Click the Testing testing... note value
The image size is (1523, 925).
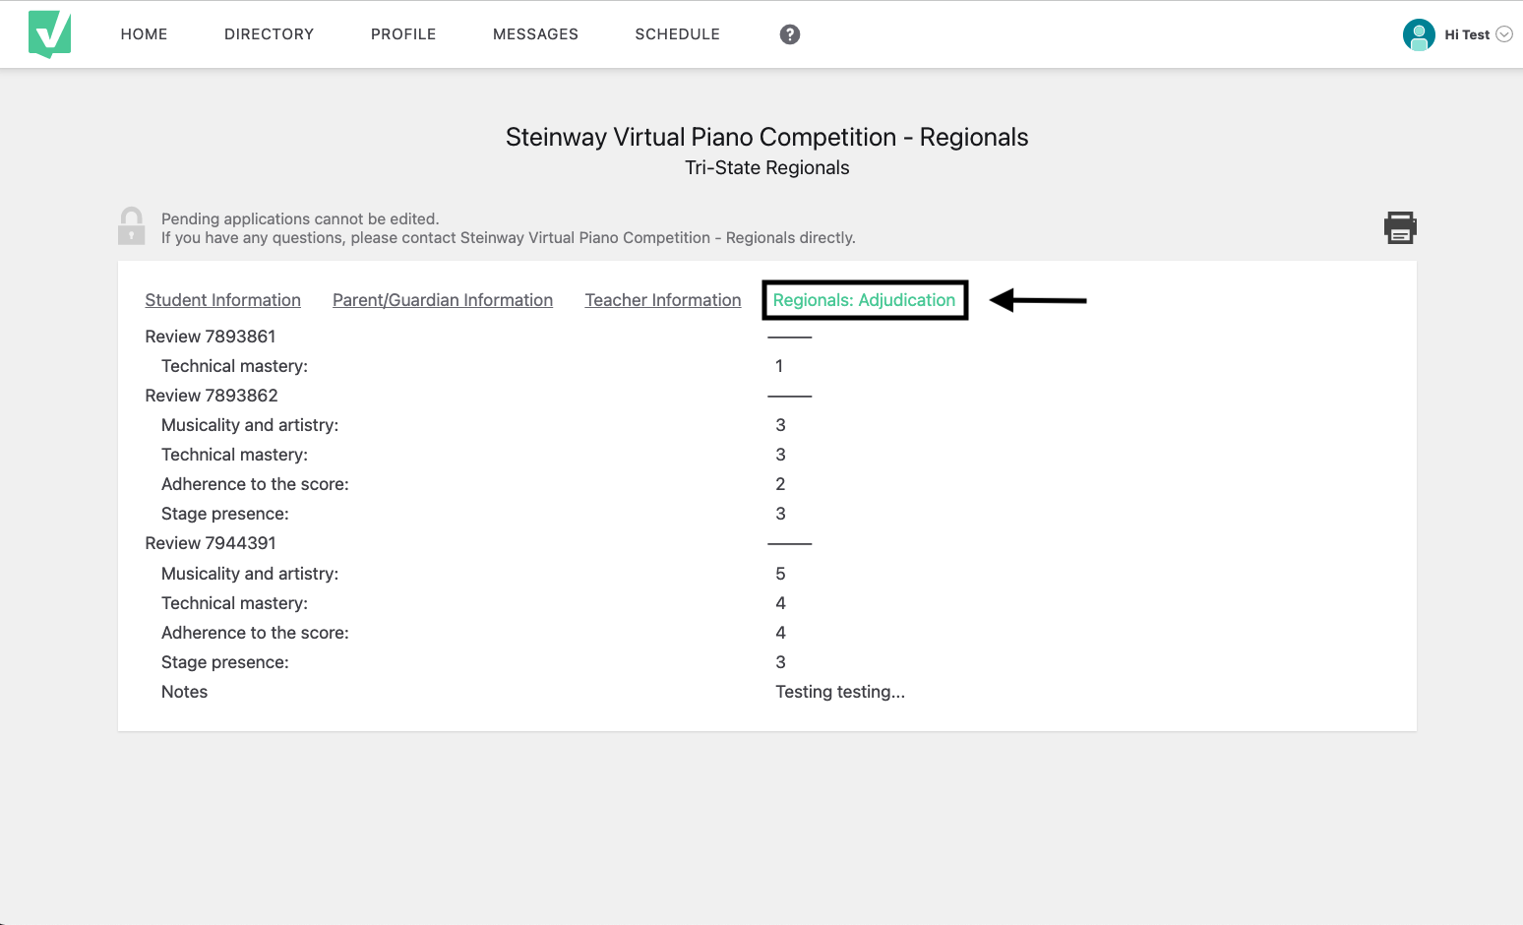click(840, 692)
